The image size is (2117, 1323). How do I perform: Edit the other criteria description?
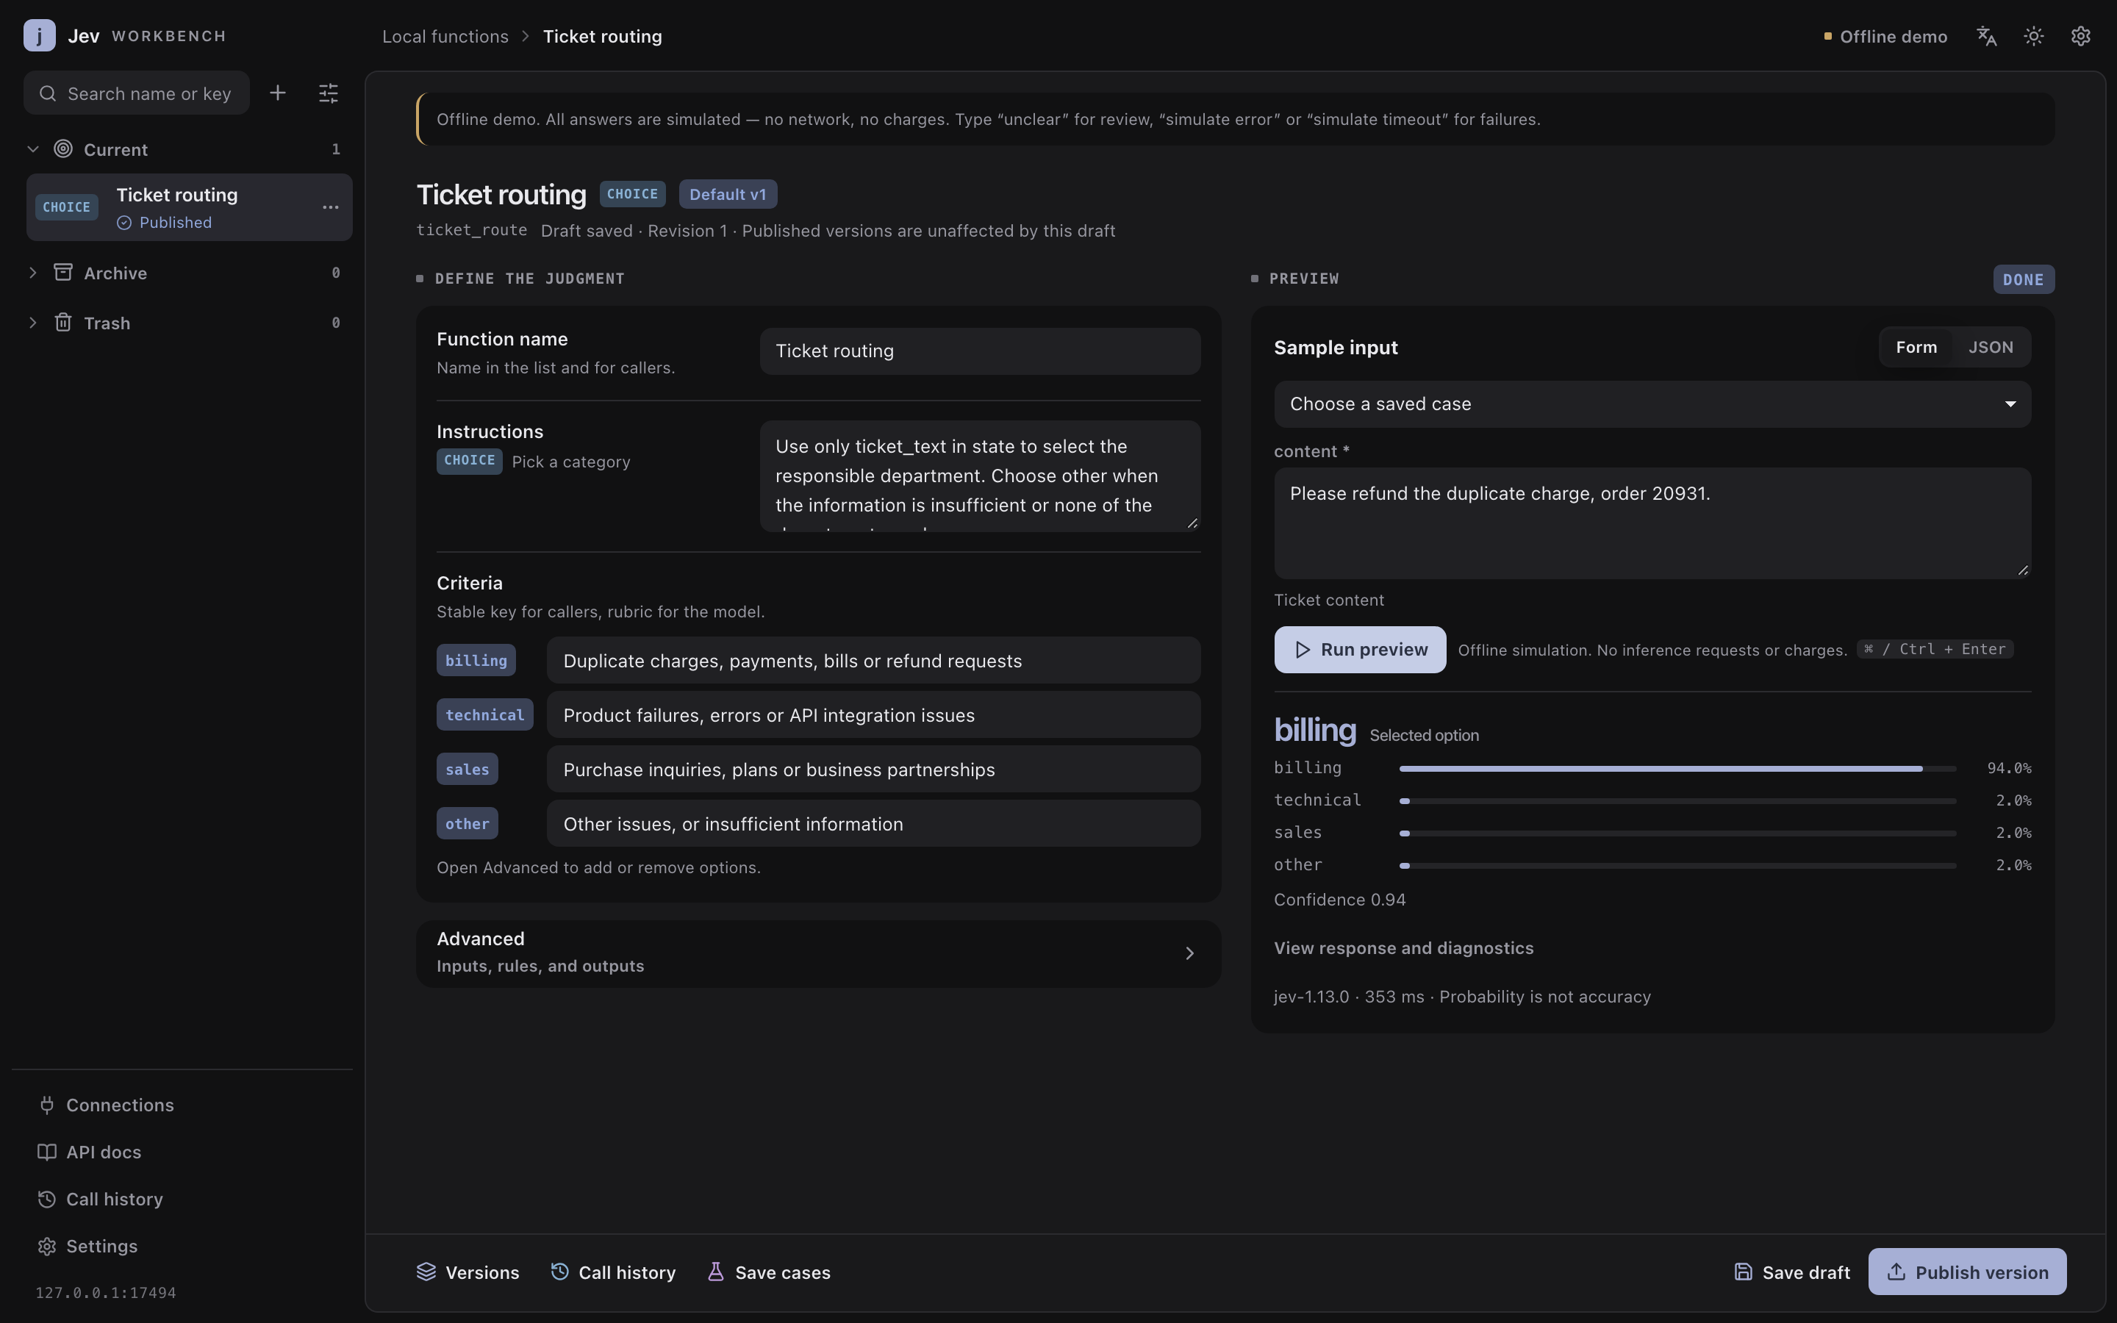click(x=874, y=823)
